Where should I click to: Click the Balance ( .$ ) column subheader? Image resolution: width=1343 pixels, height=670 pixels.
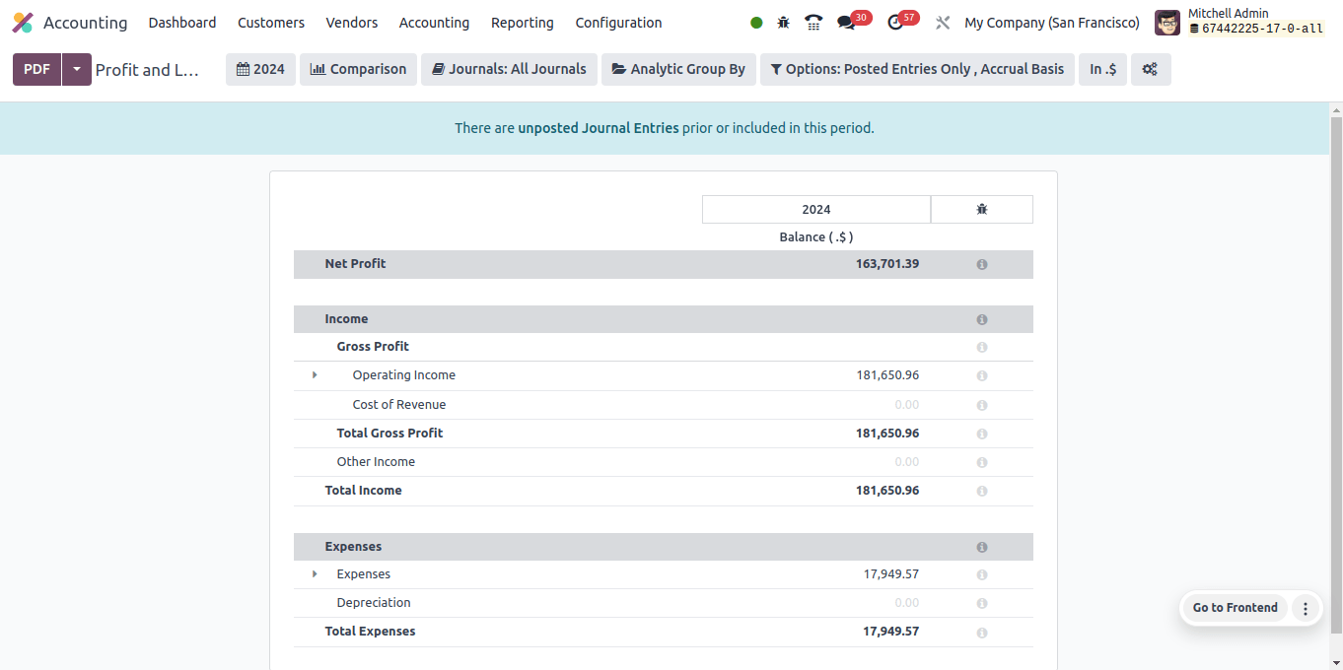[x=816, y=237]
